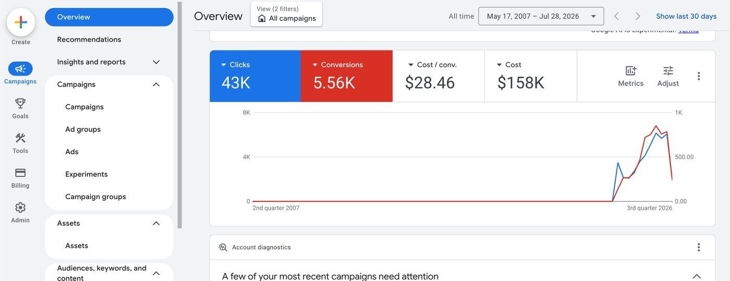Open the View (2 filters) All campaigns selector
Screen dimensions: 730x281
286,14
